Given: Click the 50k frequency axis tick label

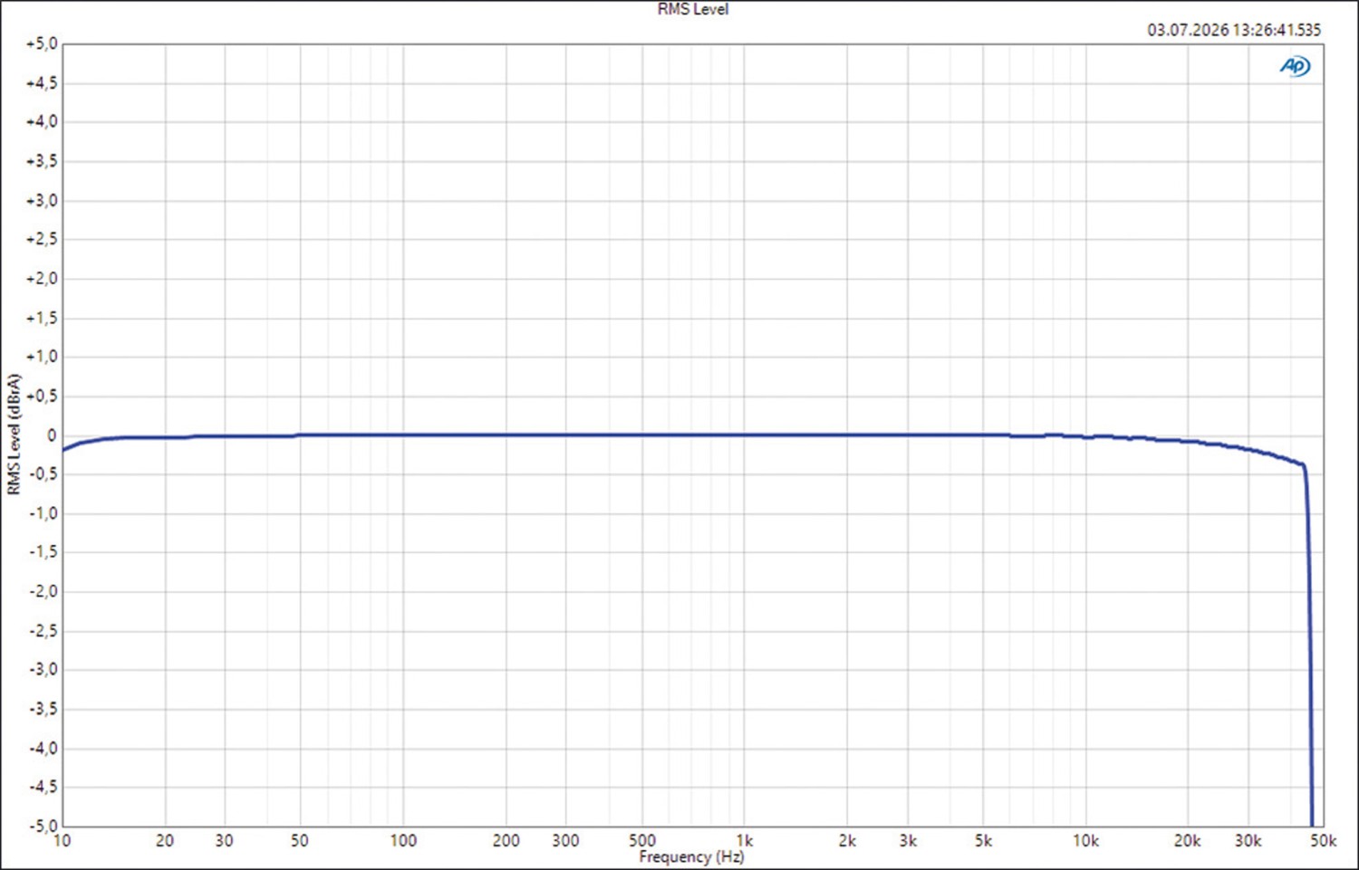Looking at the screenshot, I should tap(1323, 840).
